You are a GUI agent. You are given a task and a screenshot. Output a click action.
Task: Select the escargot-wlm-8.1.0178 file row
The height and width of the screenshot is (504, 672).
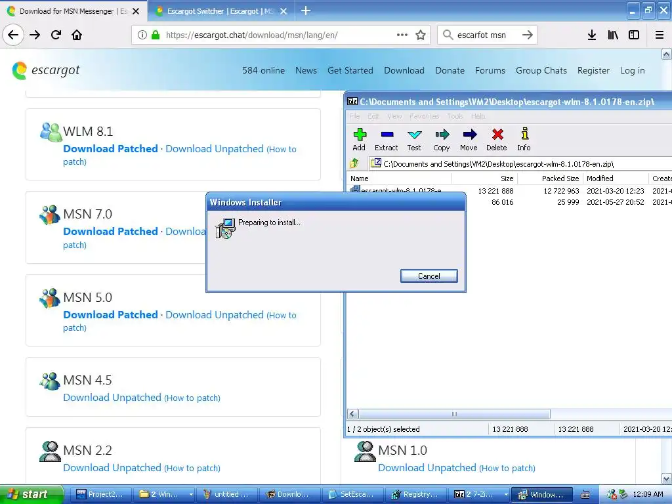coord(509,191)
